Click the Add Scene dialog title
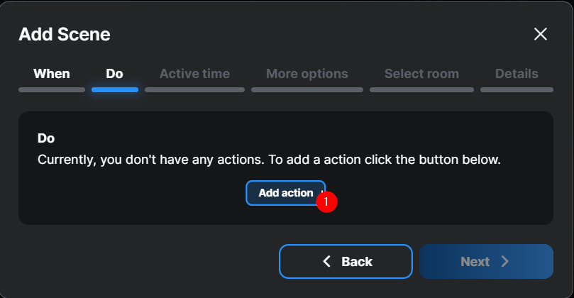Viewport: 574px width, 298px height. 65,34
